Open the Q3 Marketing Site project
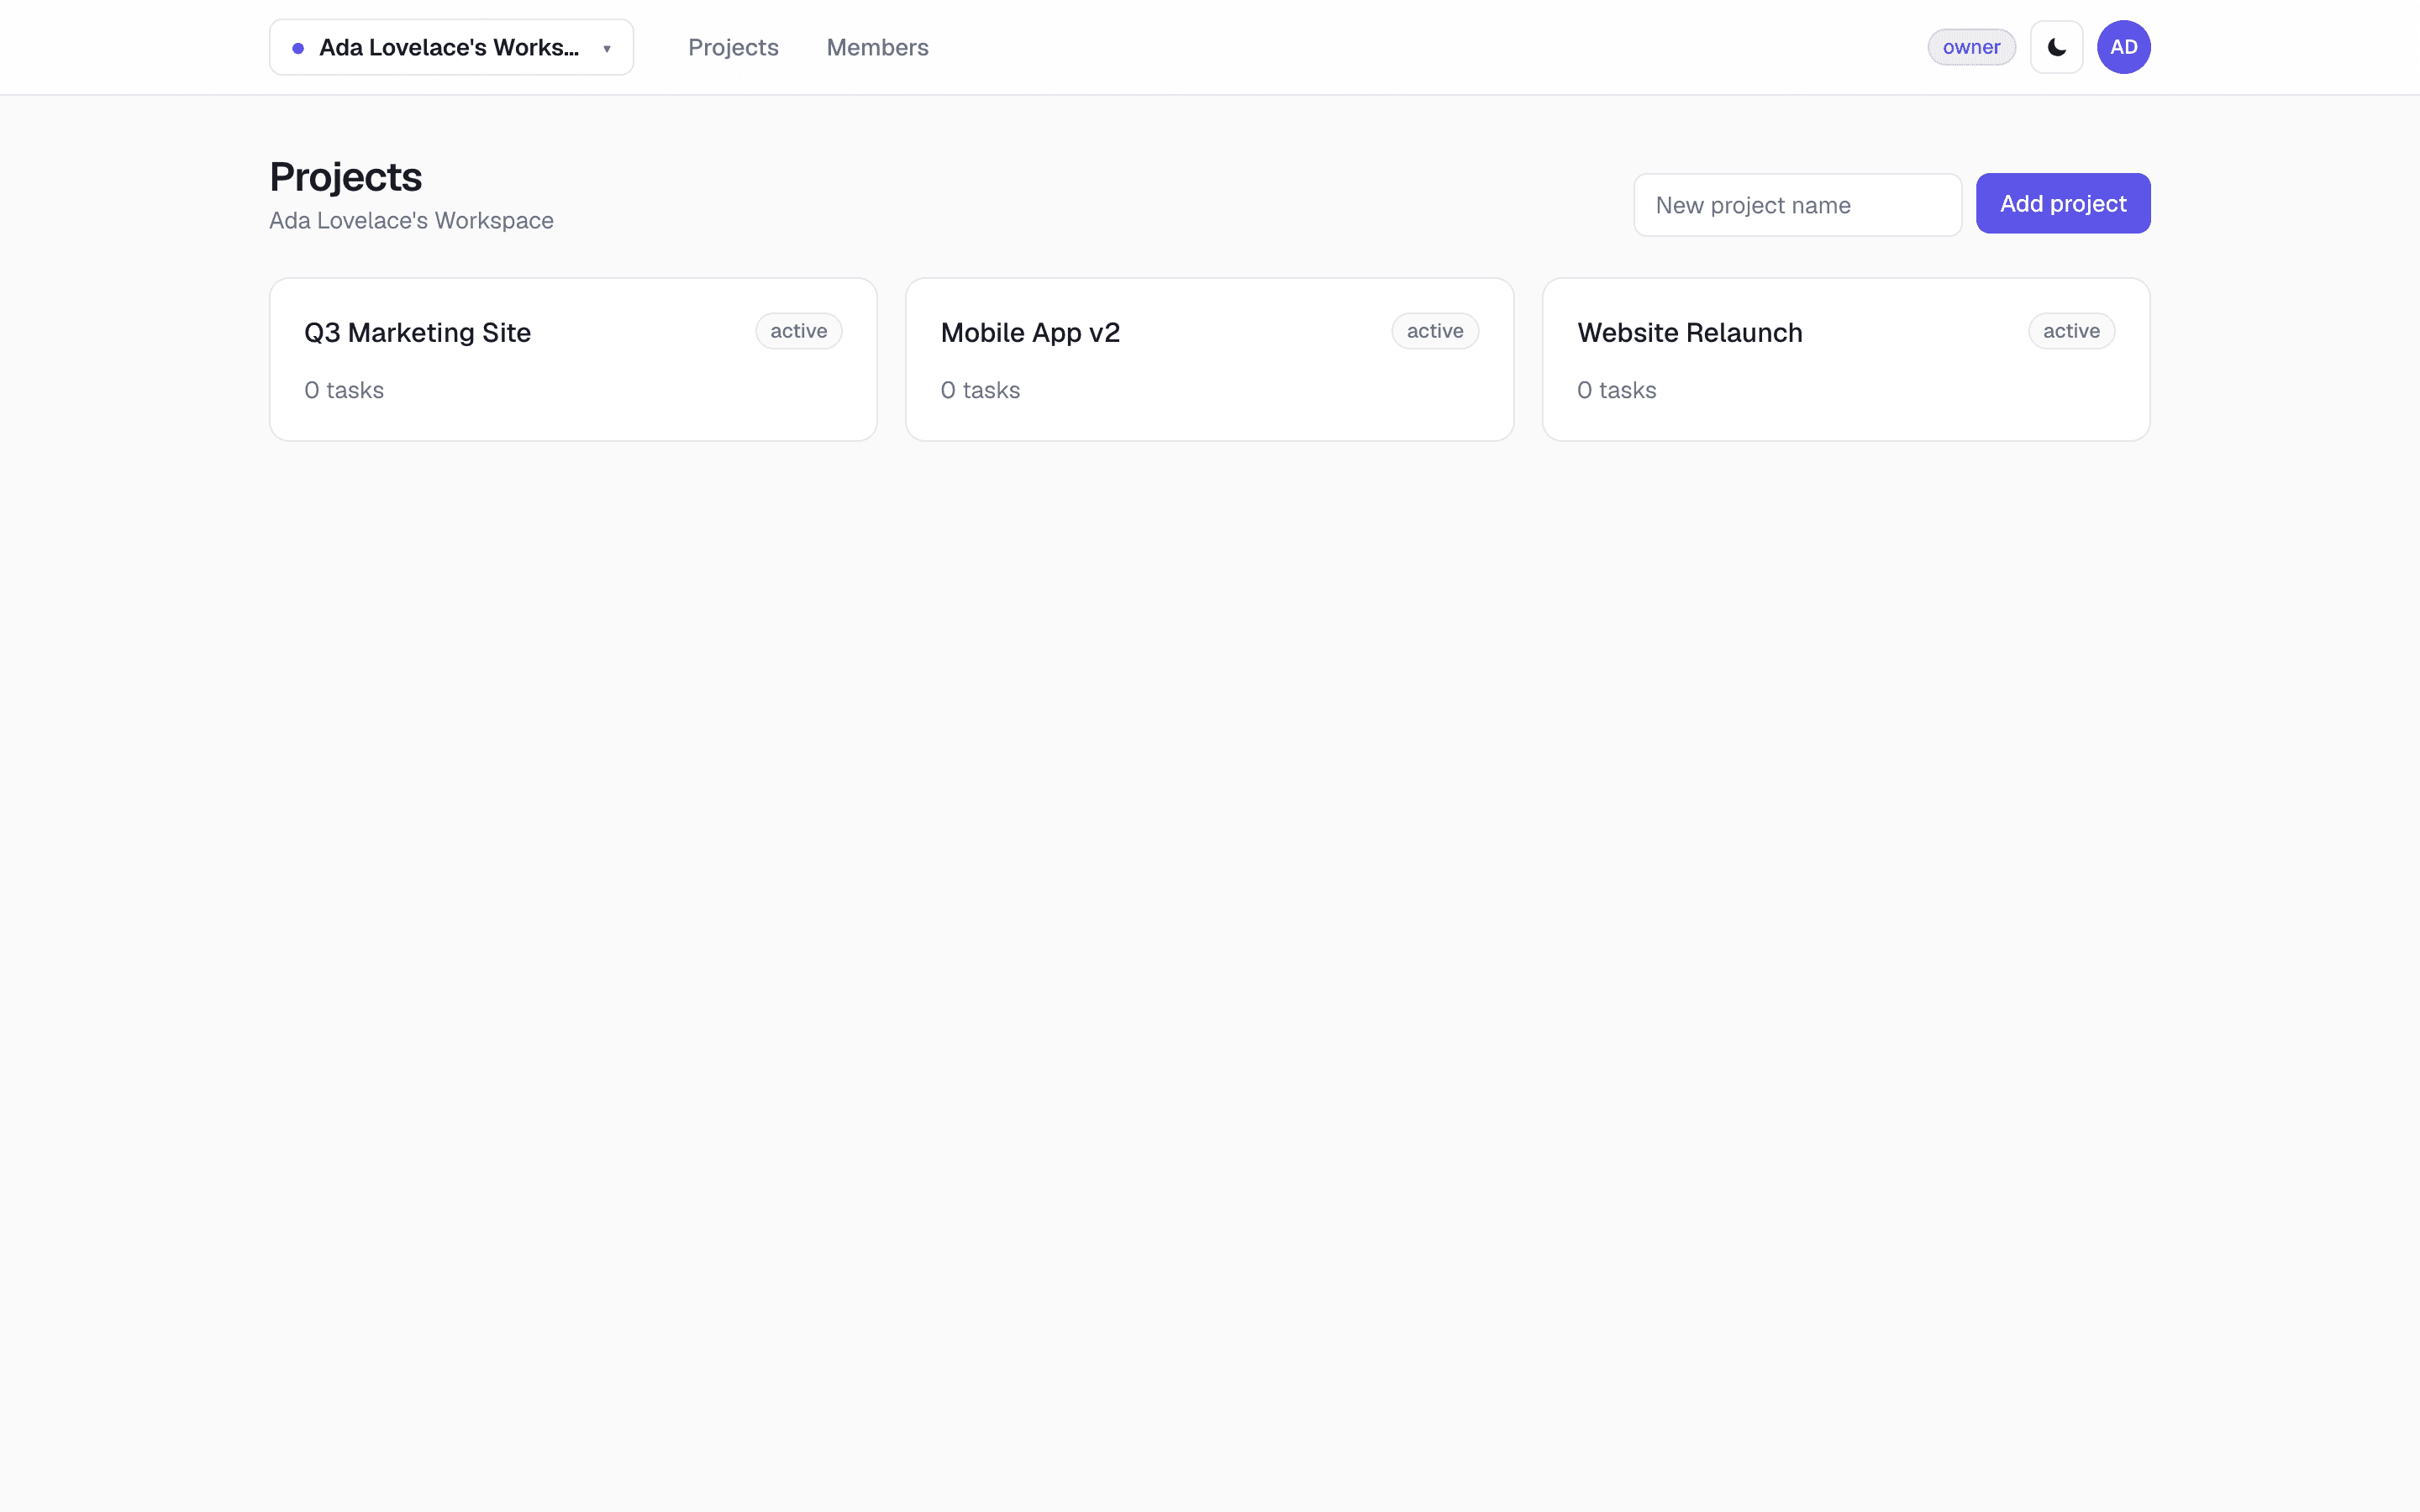The image size is (2420, 1512). coord(573,359)
